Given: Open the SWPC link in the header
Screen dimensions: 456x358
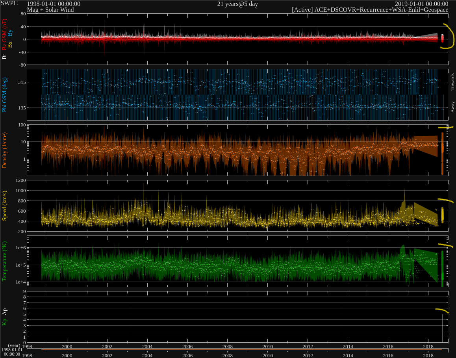Looking at the screenshot, I should point(9,3).
